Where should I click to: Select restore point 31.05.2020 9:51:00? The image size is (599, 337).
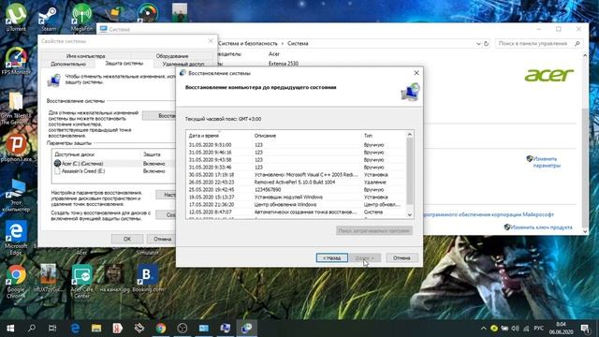click(296, 145)
